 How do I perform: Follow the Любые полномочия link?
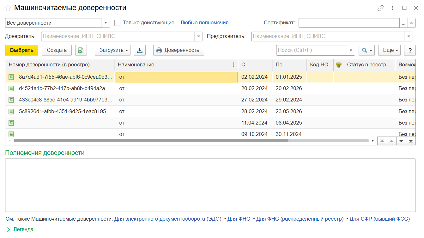click(204, 23)
